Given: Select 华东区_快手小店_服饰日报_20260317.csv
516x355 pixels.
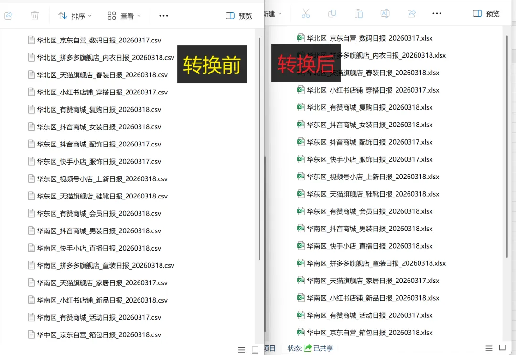Looking at the screenshot, I should (95, 162).
